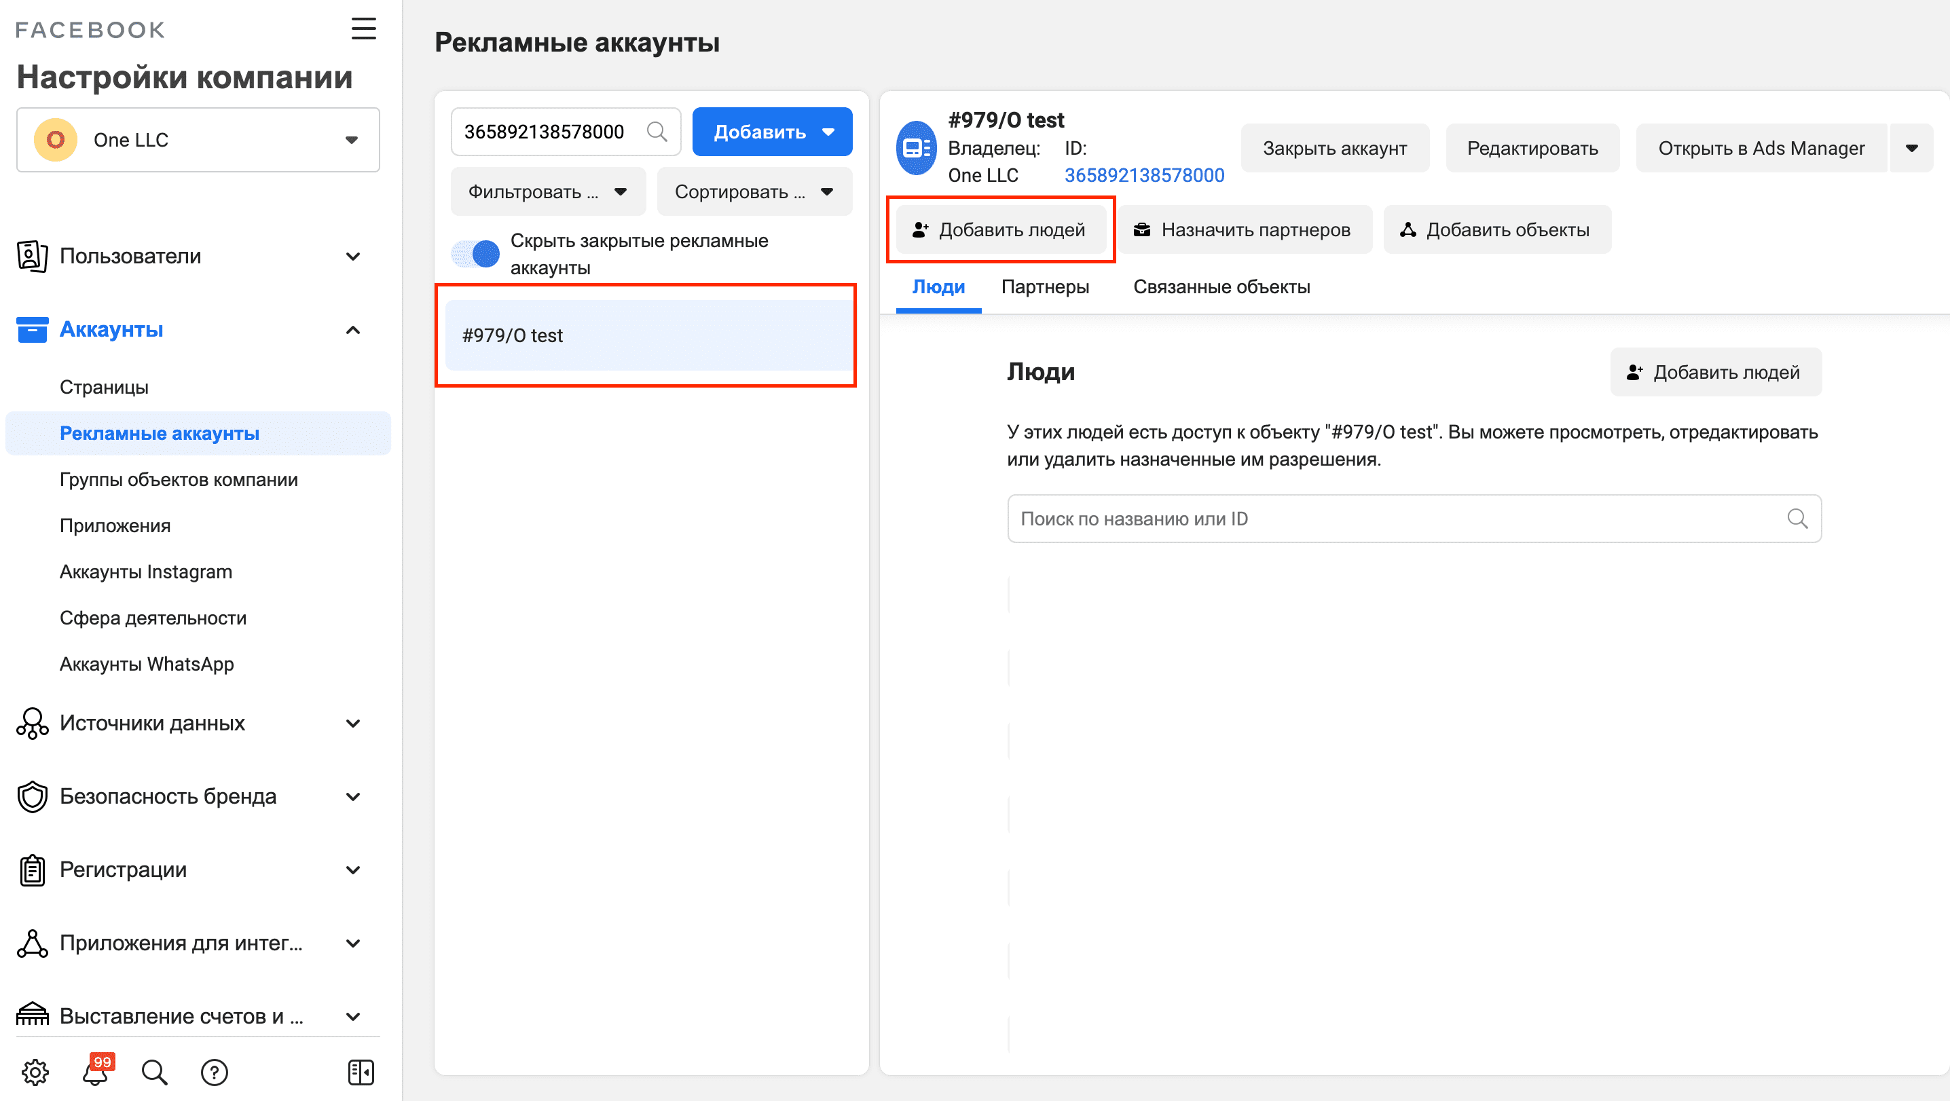Open settings gear icon
This screenshot has height=1101, width=1950.
pos(35,1072)
